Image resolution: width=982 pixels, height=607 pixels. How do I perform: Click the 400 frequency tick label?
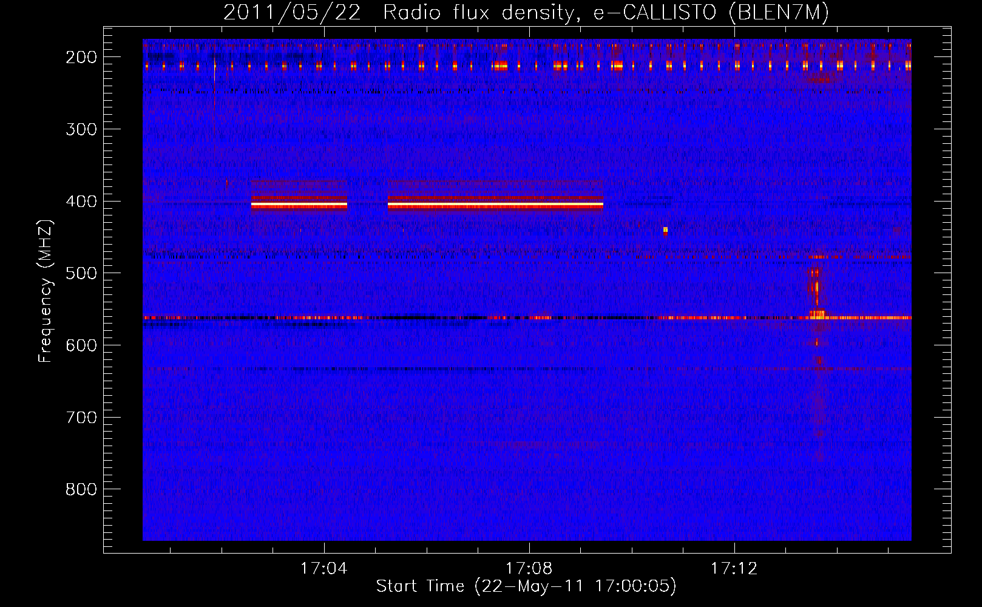[81, 202]
